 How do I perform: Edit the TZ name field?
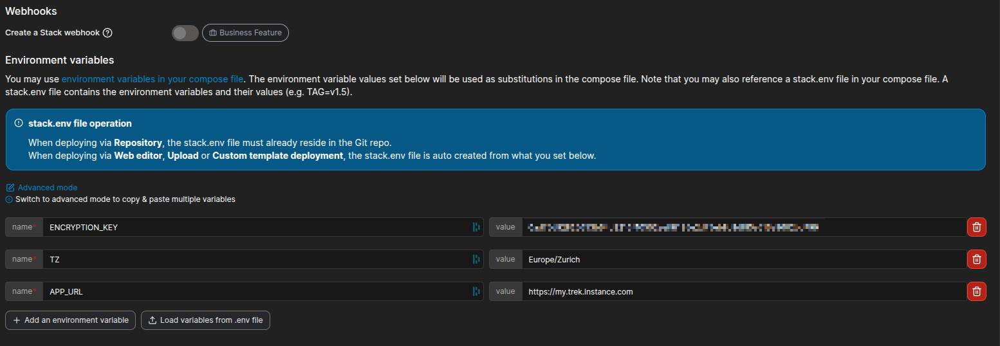click(263, 259)
